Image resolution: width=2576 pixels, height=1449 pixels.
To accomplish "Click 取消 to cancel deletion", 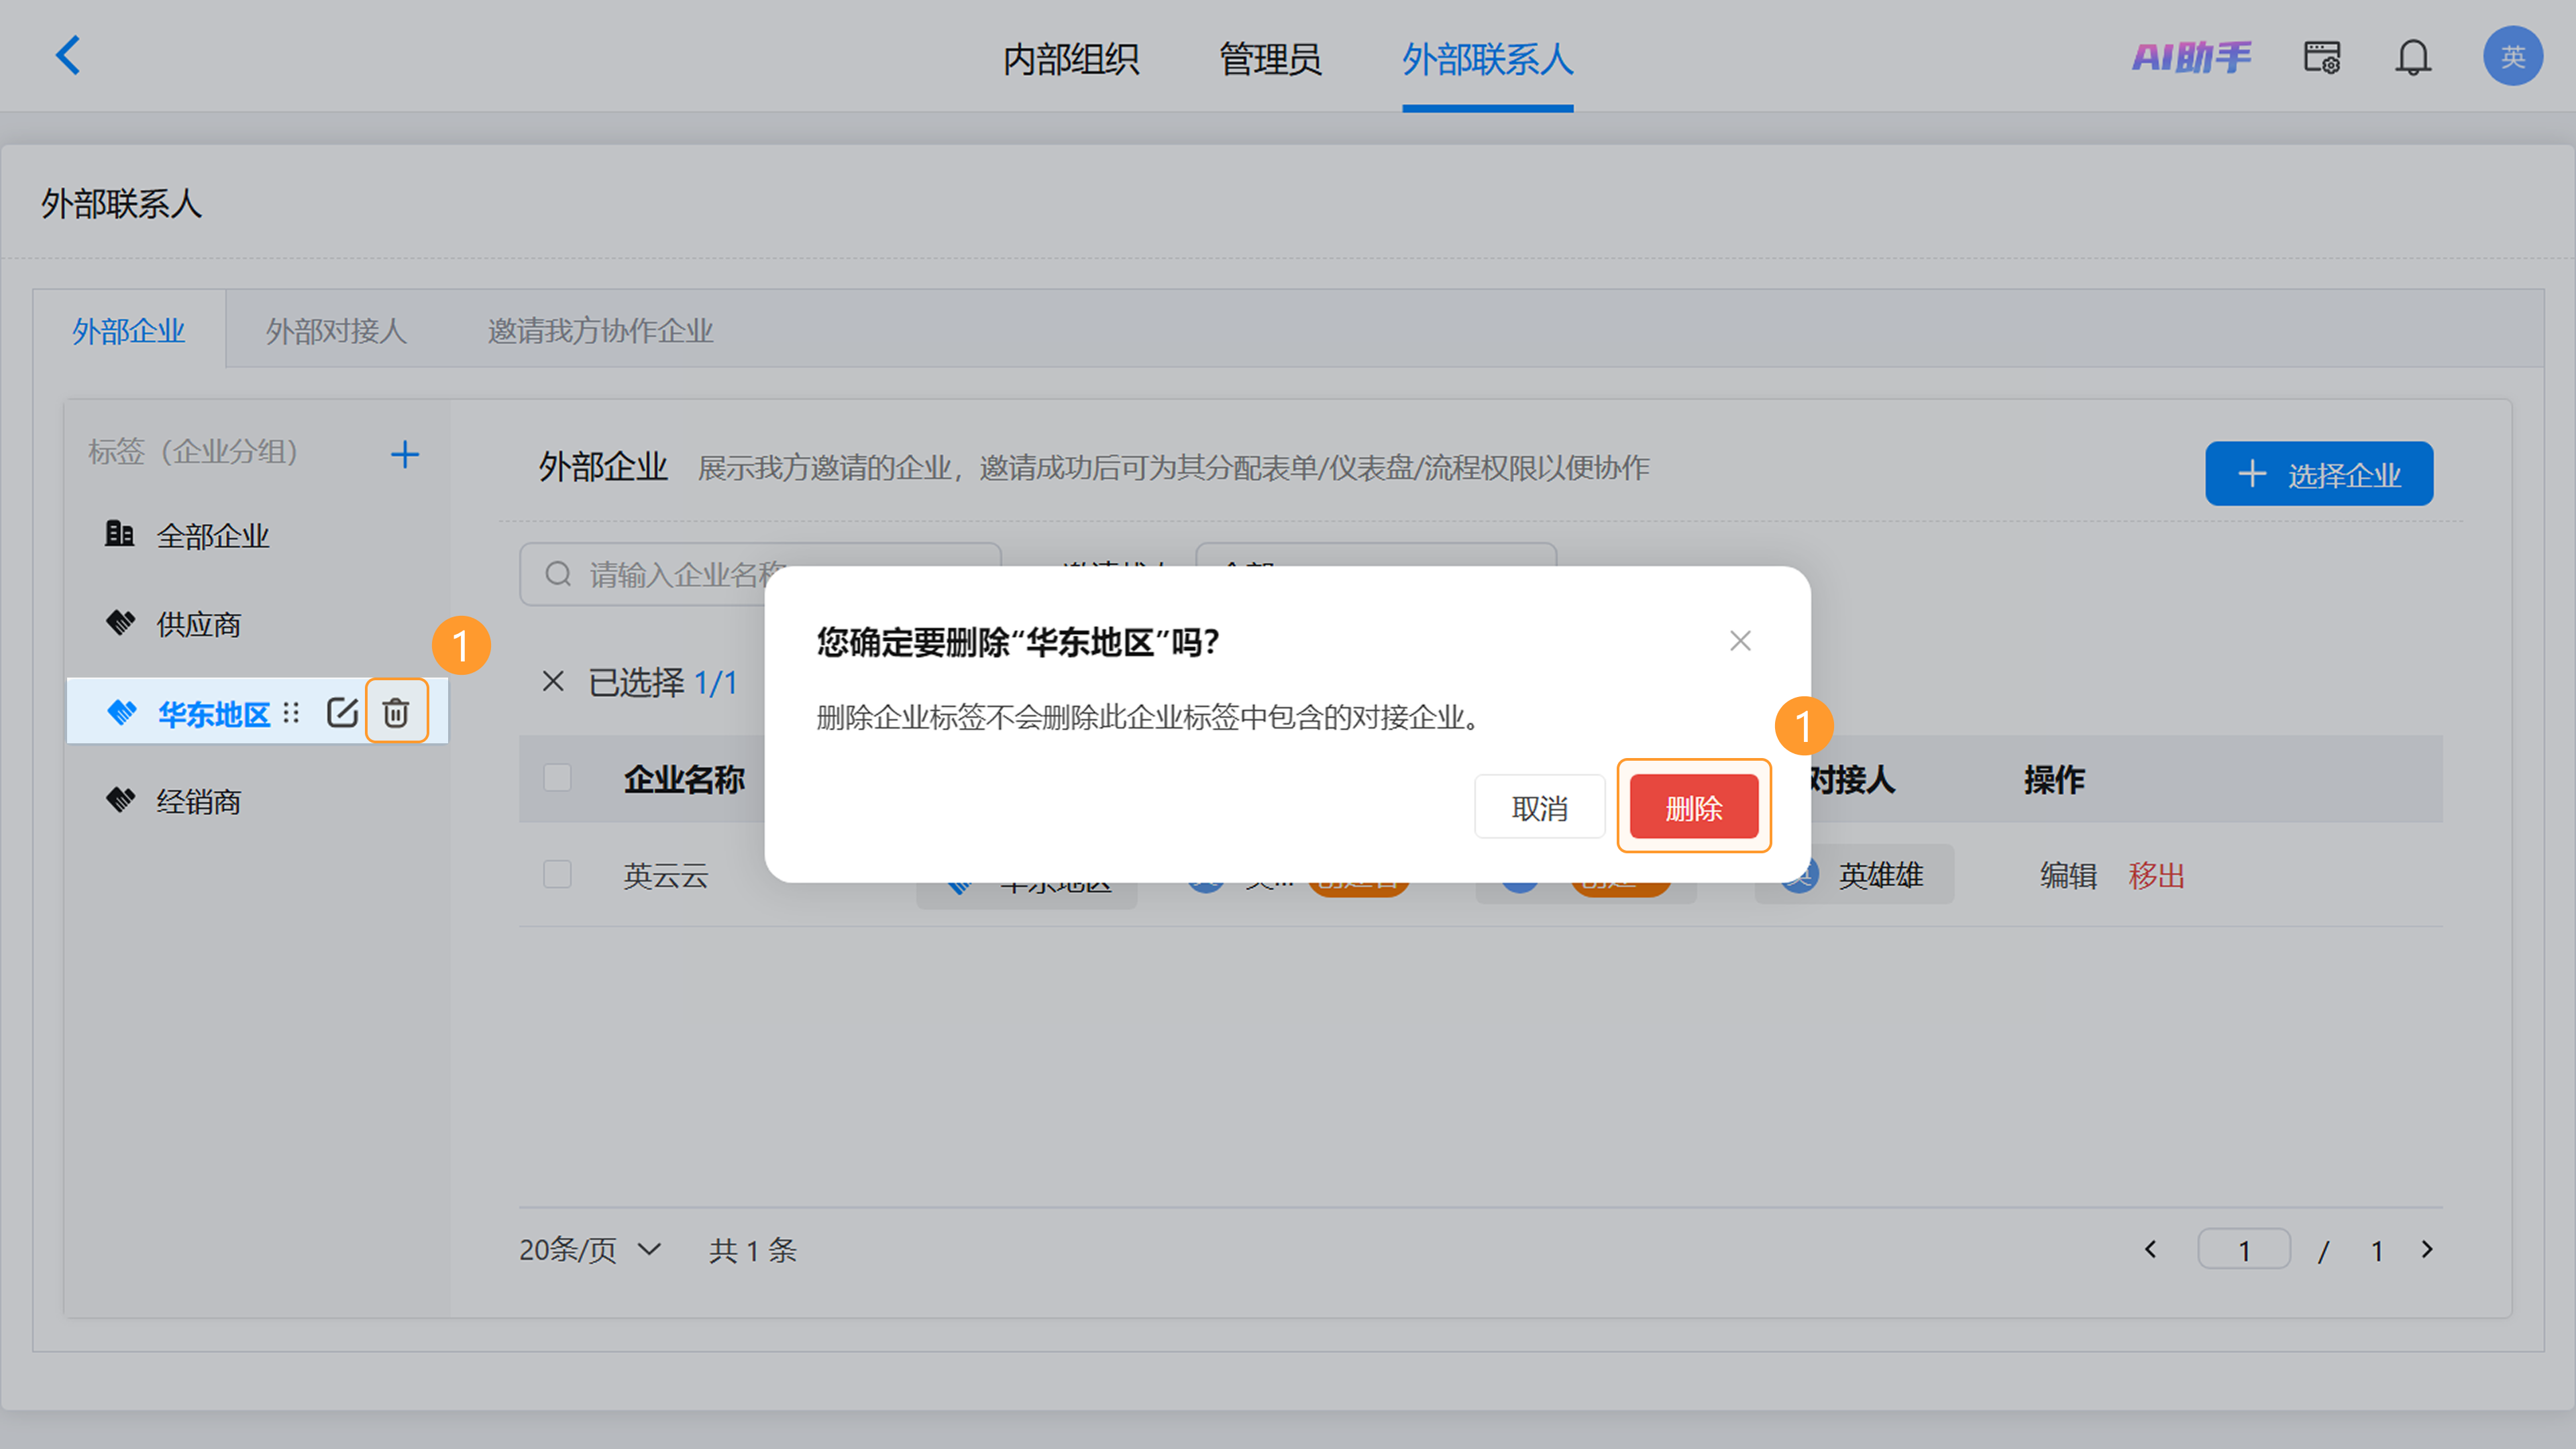I will (x=1539, y=807).
